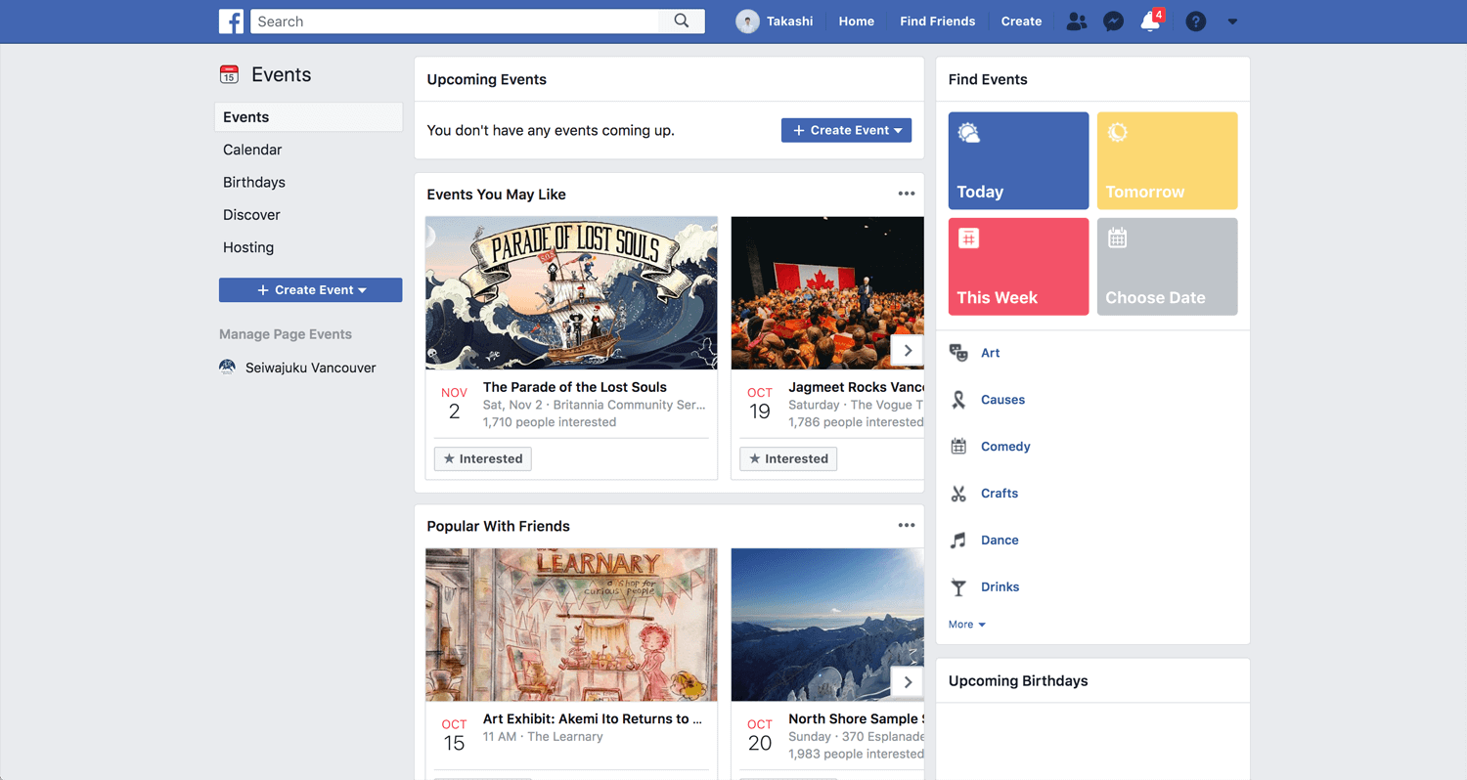Click the Takashi profile name
Screen dimensions: 1467x780
[x=790, y=22]
